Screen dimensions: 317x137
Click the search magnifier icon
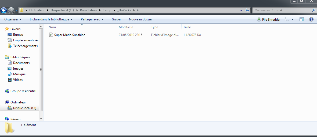point(314,10)
